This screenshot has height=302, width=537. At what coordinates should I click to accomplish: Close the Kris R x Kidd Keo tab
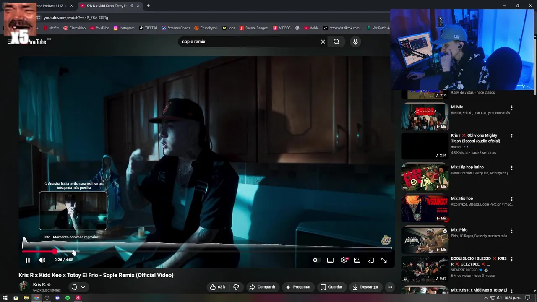[x=138, y=6]
